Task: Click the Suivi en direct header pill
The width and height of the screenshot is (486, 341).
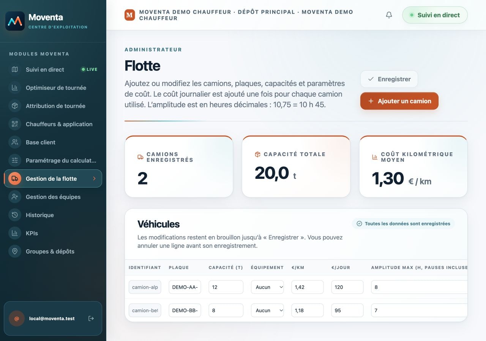Action: pos(435,15)
